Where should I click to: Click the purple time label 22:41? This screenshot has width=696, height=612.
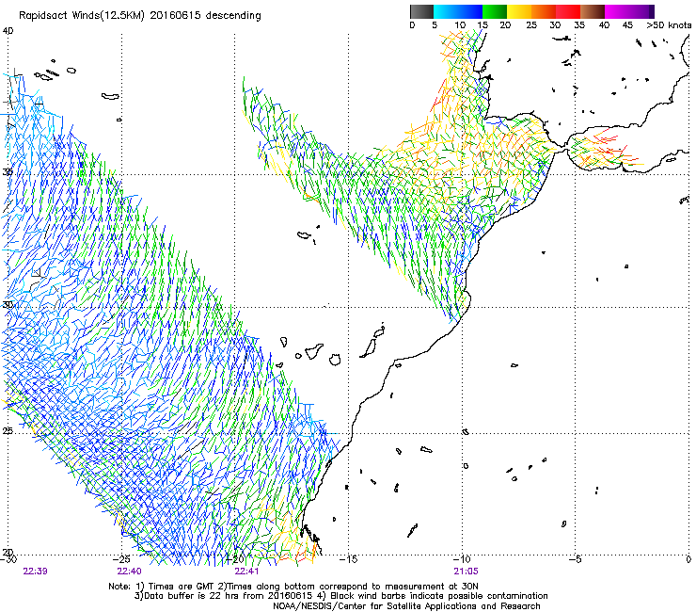coord(246,572)
